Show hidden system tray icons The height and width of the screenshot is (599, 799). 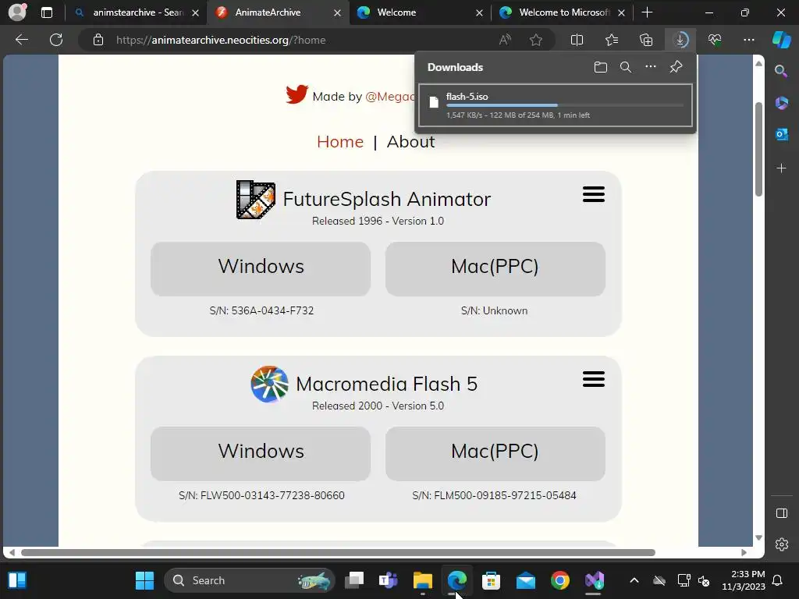pos(634,580)
